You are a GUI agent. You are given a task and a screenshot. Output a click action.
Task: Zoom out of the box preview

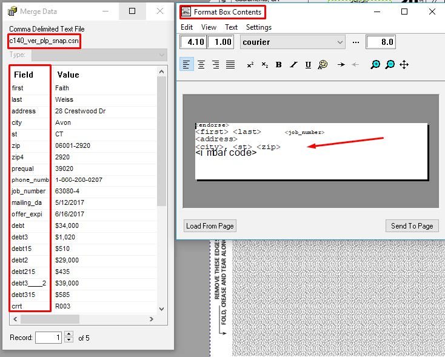tap(390, 65)
